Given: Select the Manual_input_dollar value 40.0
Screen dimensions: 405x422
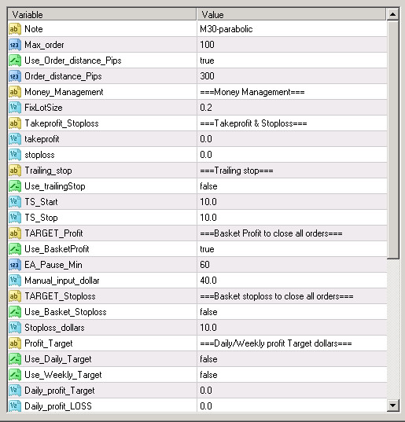Looking at the screenshot, I should tap(208, 281).
